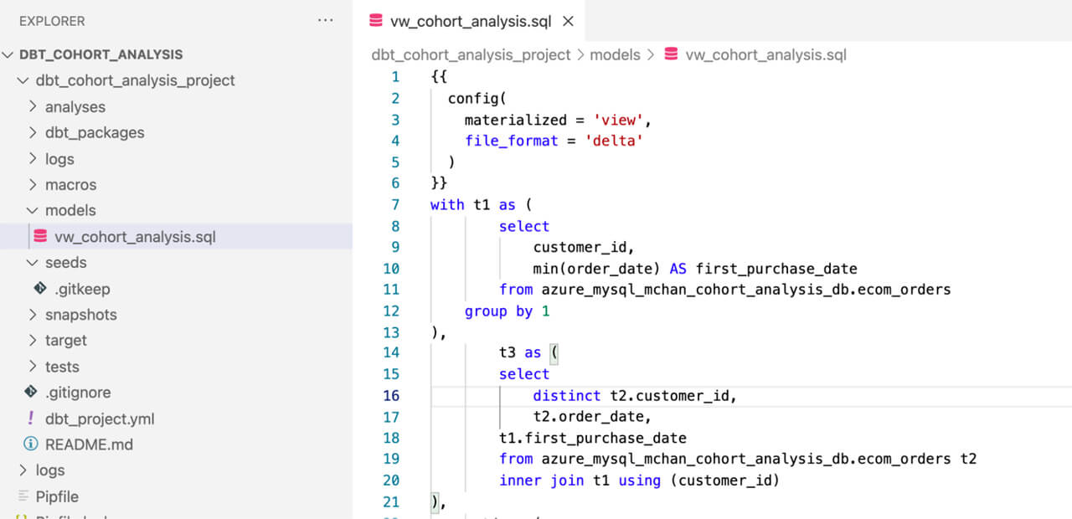The image size is (1072, 519).
Task: Open Explorer more actions ellipsis menu
Action: click(x=326, y=21)
